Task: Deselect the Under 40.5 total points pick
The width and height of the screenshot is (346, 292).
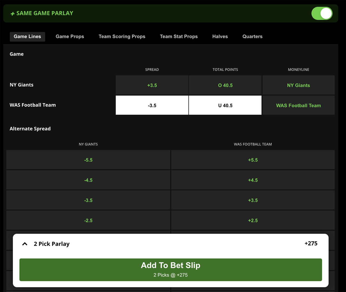Action: (x=225, y=105)
